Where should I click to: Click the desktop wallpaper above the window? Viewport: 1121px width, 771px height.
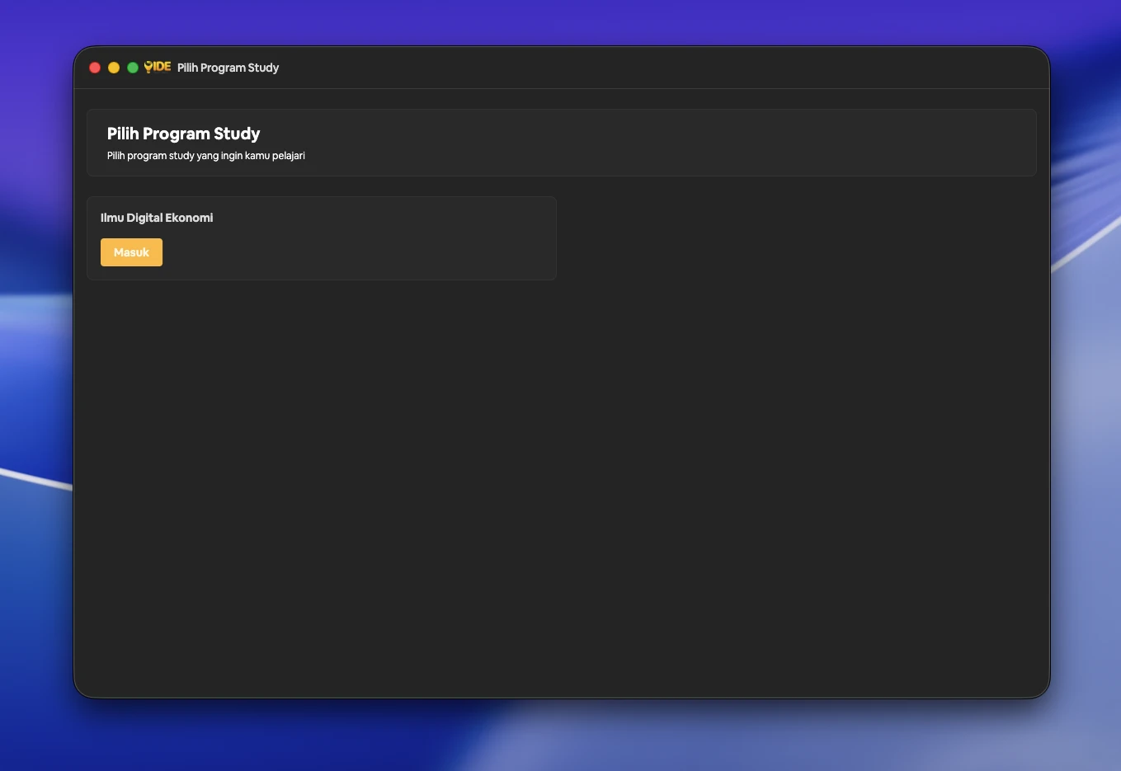pos(561,21)
